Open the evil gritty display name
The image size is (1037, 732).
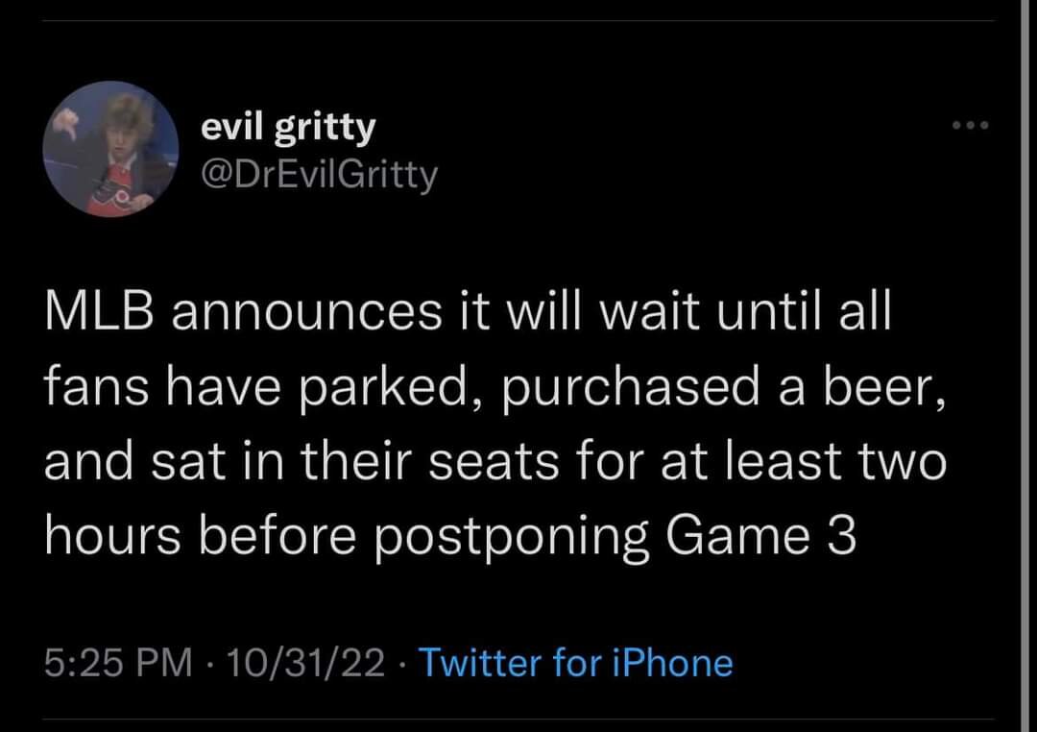288,126
